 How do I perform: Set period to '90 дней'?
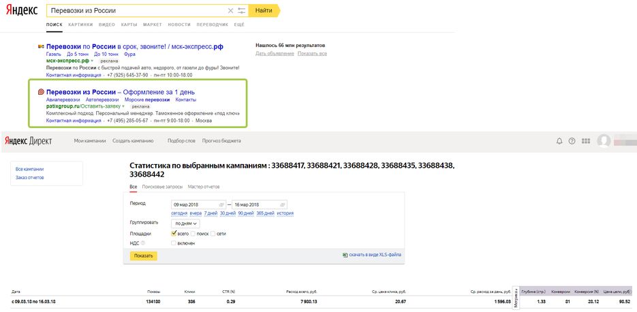pos(246,213)
